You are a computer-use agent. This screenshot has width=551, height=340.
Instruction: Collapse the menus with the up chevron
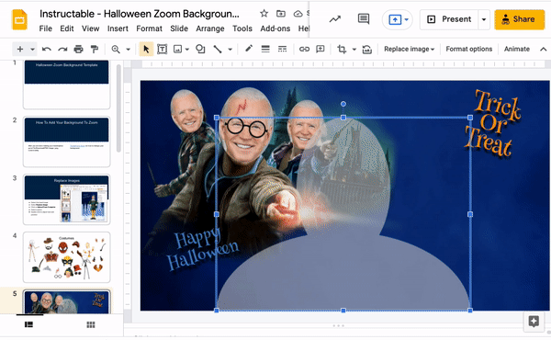[x=543, y=50]
